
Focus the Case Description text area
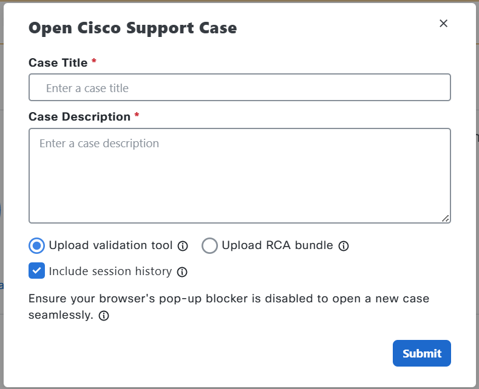[239, 176]
